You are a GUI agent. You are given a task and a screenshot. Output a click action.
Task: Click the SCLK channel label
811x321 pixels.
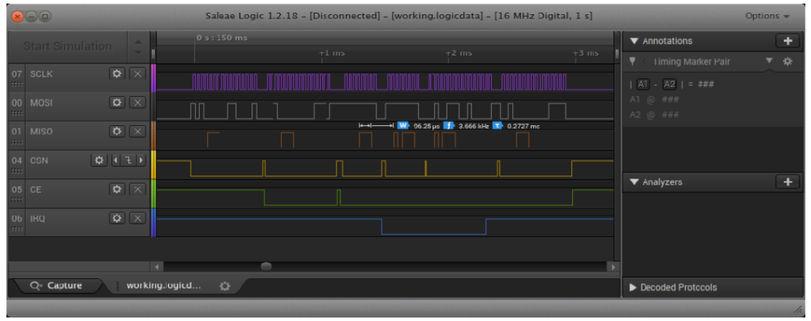tap(41, 74)
